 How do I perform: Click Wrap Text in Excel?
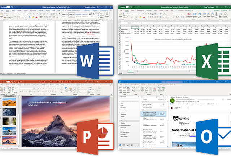163,14
